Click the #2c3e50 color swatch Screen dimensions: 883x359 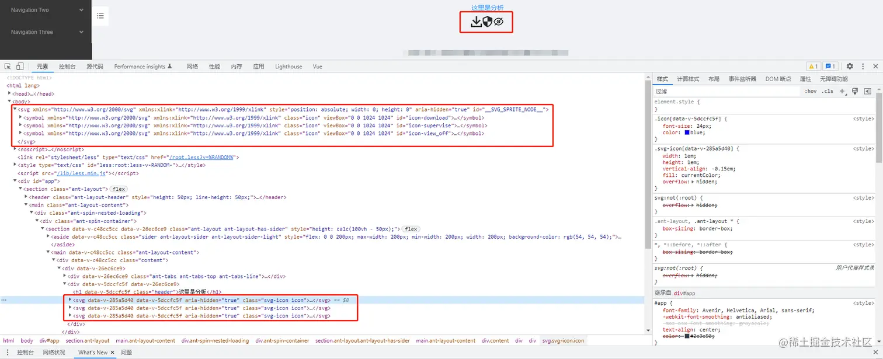pyautogui.click(x=688, y=336)
